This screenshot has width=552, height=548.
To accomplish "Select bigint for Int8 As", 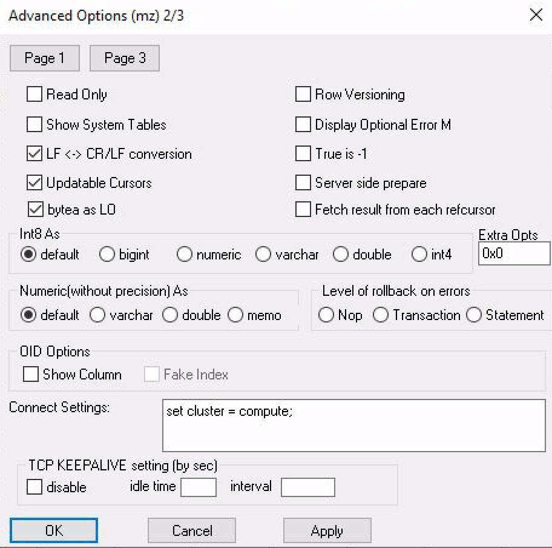I will [107, 255].
